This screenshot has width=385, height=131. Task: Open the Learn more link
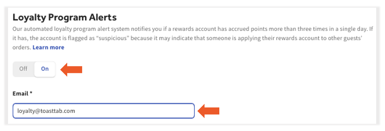coord(48,47)
